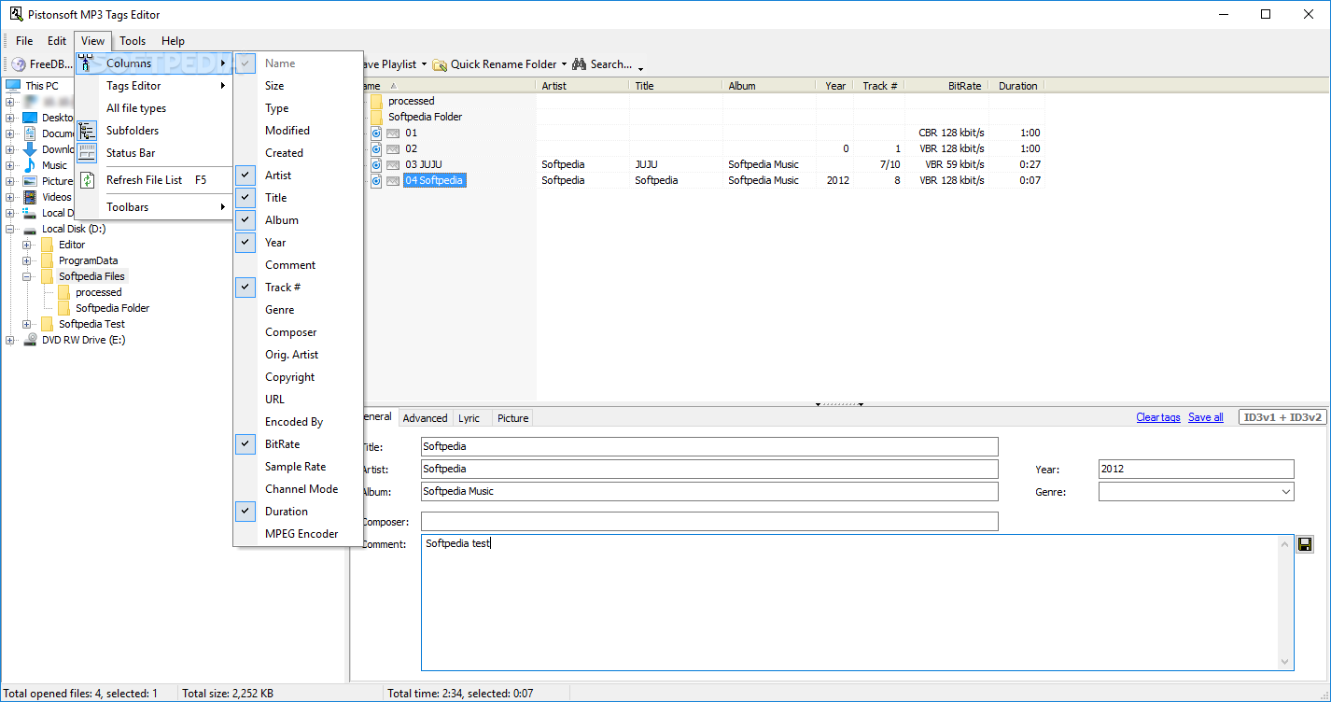The image size is (1331, 702).
Task: Click the Save all link
Action: click(x=1206, y=417)
